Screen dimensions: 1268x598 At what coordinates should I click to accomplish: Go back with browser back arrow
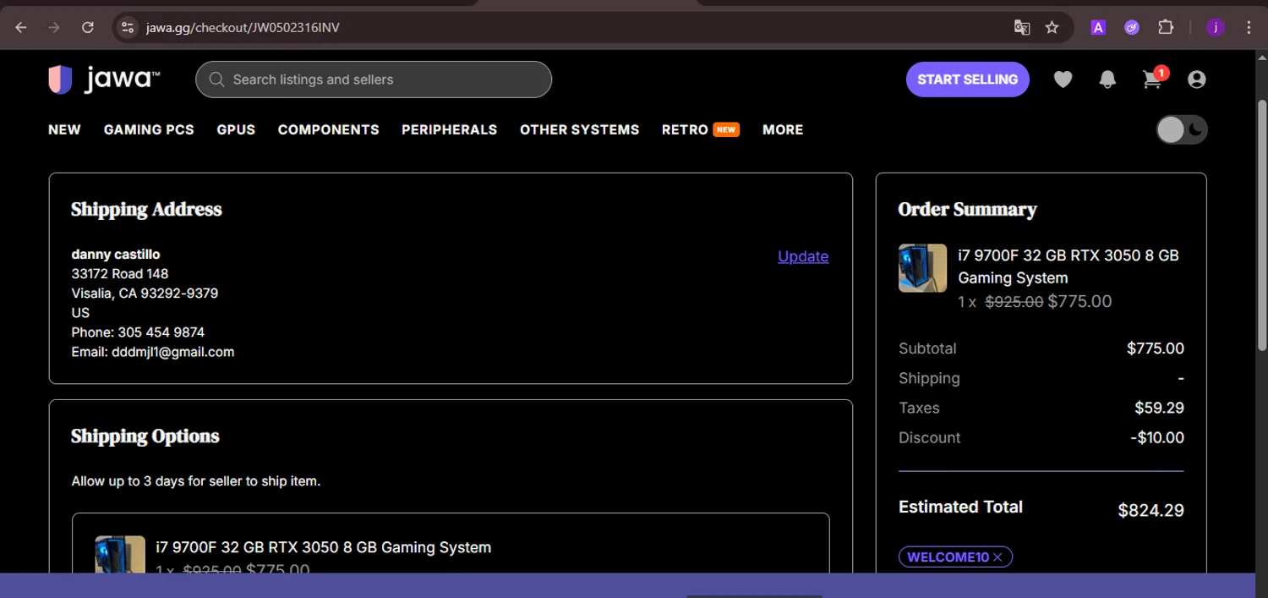21,27
